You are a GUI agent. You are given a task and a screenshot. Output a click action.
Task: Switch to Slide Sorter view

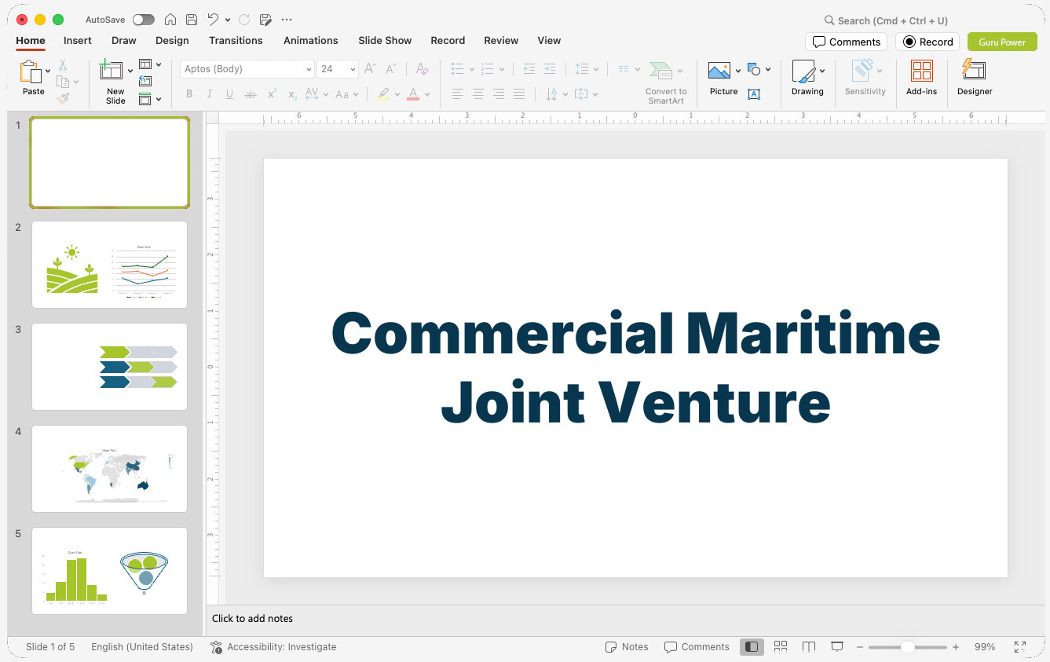point(781,646)
